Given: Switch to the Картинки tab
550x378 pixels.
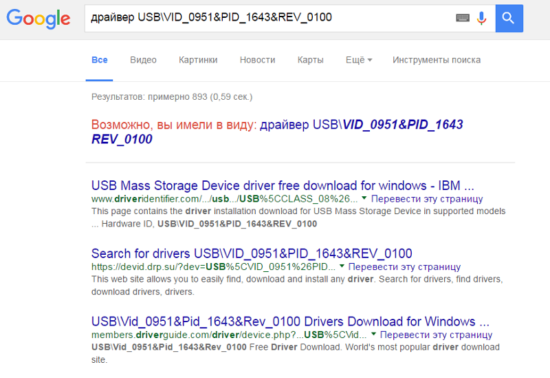Looking at the screenshot, I should (198, 60).
